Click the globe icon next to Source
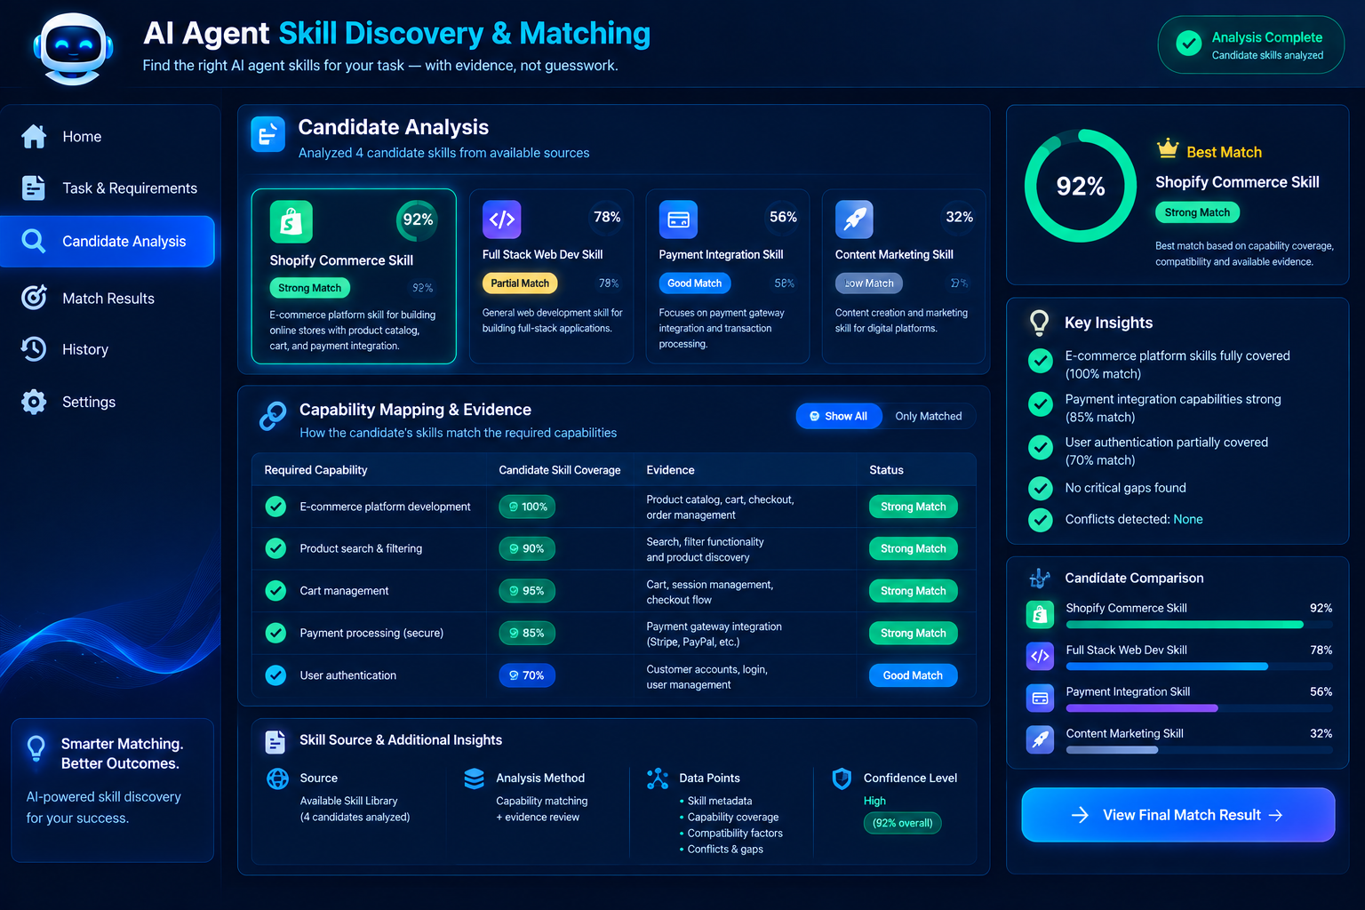The width and height of the screenshot is (1365, 910). point(278,778)
